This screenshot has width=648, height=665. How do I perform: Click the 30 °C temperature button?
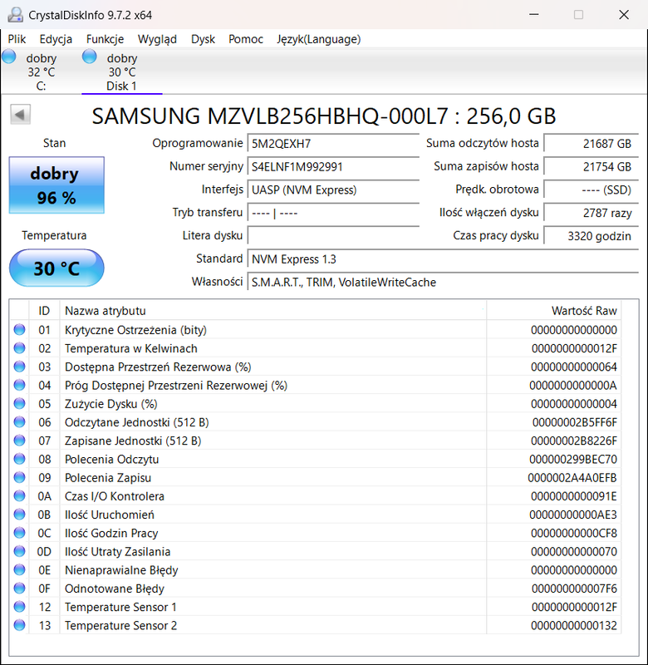[x=56, y=268]
